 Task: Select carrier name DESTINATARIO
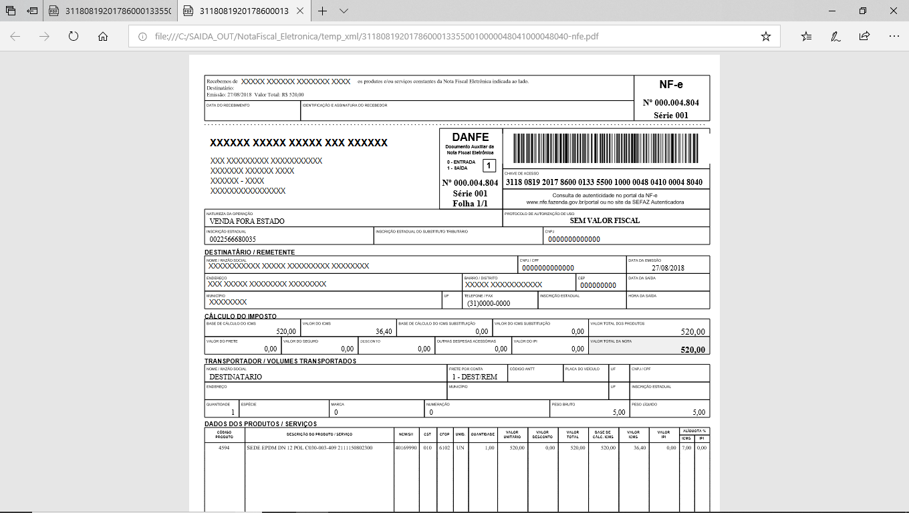point(235,377)
